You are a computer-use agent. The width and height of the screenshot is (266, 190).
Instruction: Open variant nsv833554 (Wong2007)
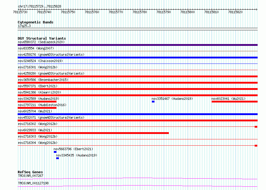[x=36, y=48]
